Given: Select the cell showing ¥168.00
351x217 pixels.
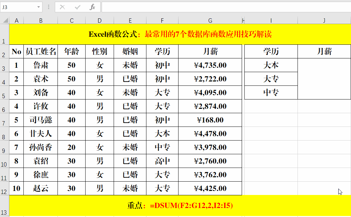Looking at the screenshot, I should click(x=210, y=120).
